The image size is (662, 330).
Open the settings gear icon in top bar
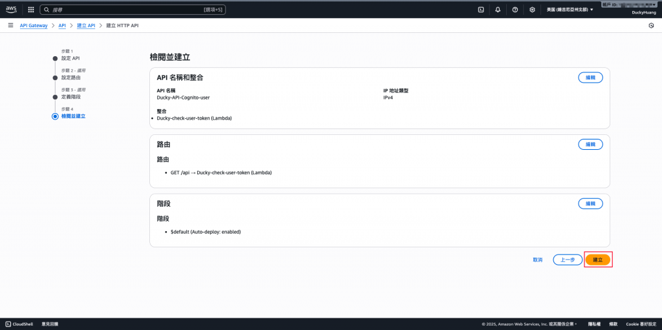tap(532, 10)
